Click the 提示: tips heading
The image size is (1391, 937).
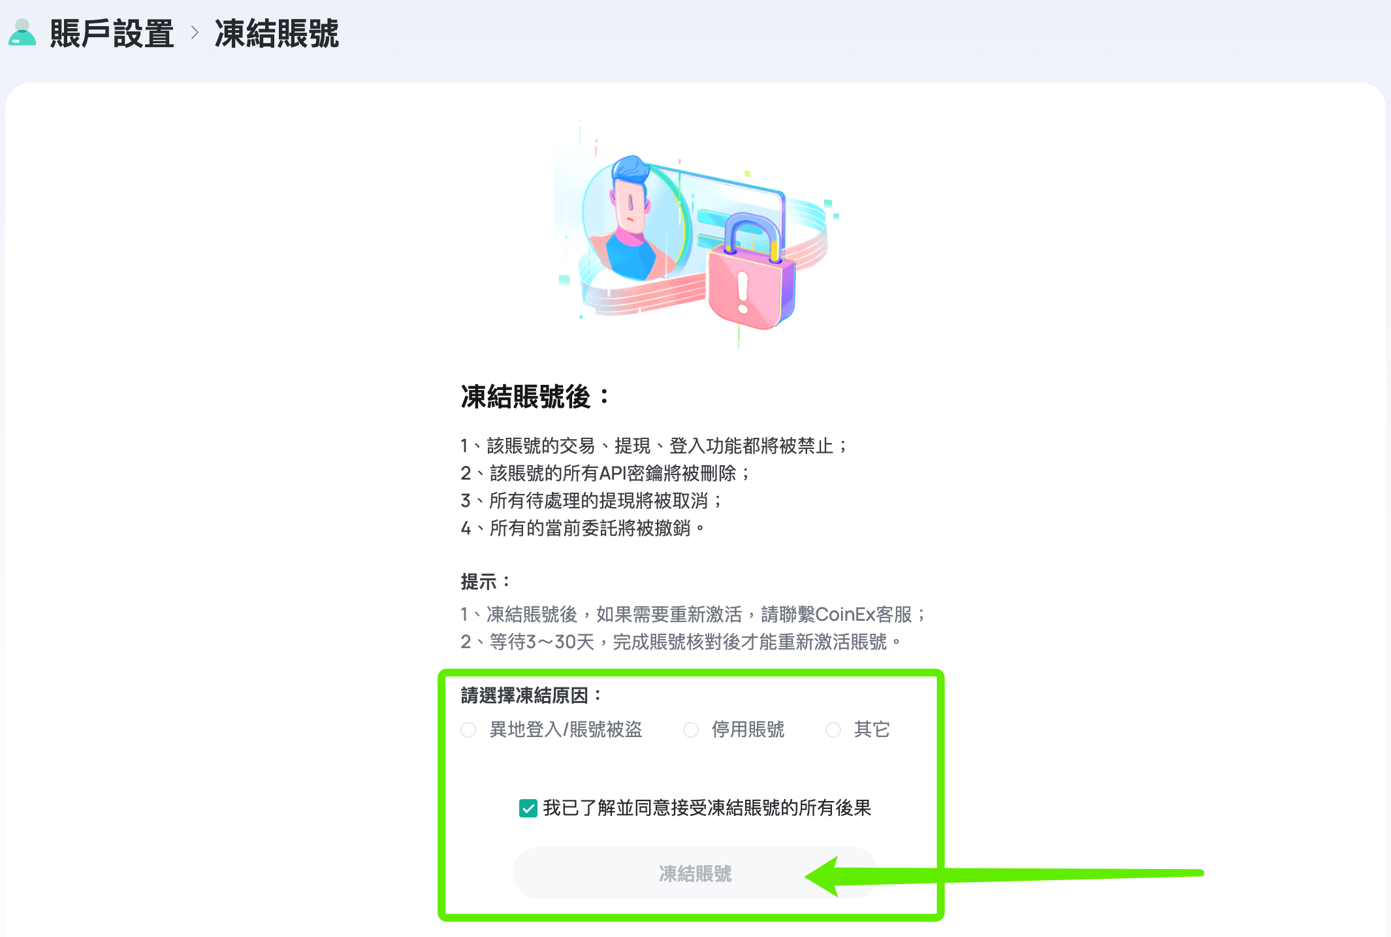point(485,582)
